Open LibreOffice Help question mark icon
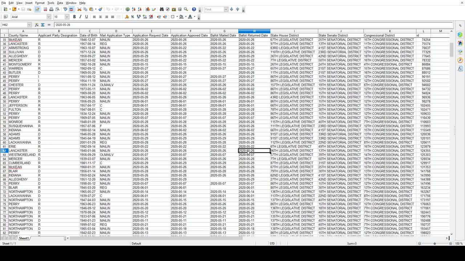Screen dimensions: 465x261 194,9
